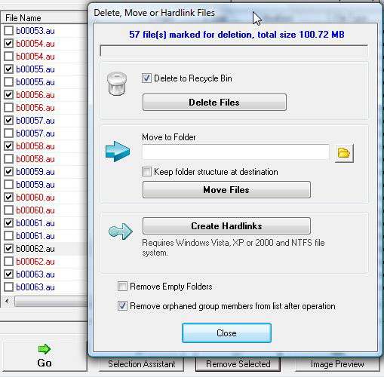Viewport: 384px width, 377px height.
Task: Open the Image Preview panel
Action: click(337, 364)
